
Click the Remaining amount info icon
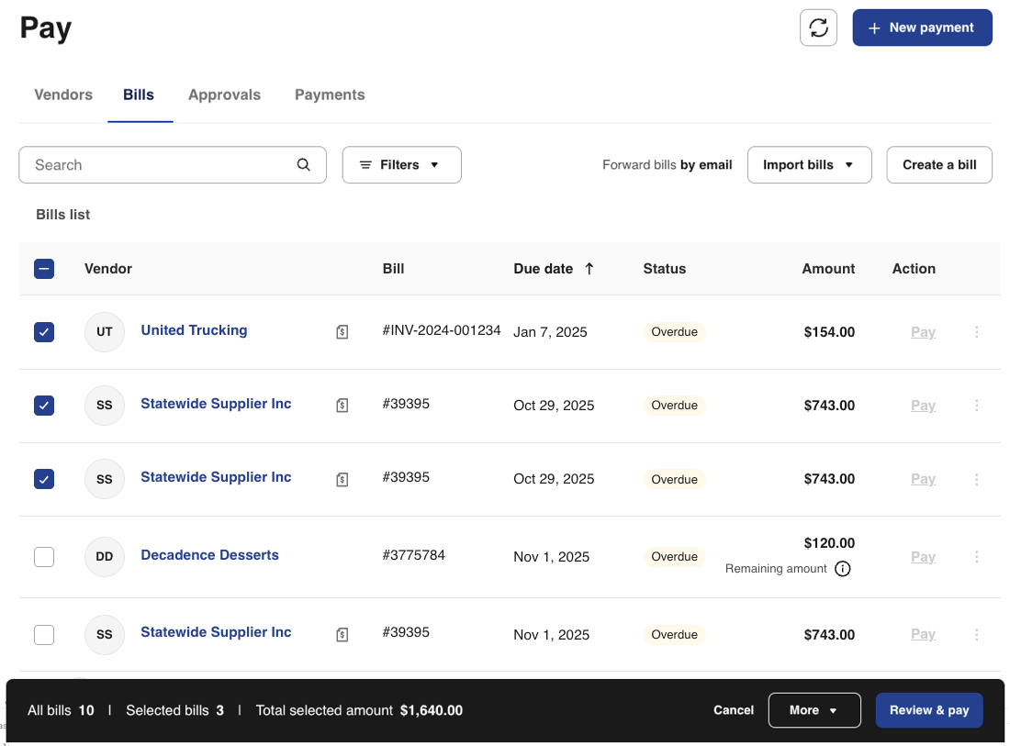click(x=843, y=569)
